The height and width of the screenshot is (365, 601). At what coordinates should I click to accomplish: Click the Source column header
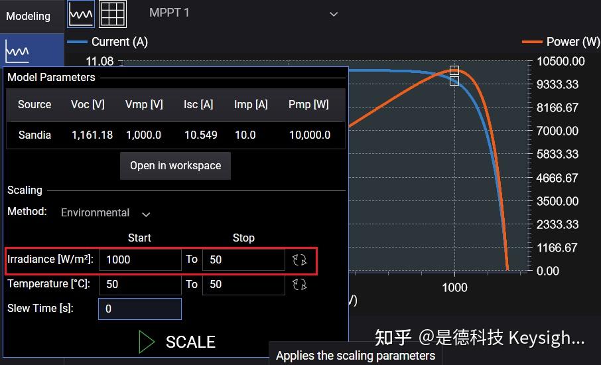pyautogui.click(x=34, y=104)
